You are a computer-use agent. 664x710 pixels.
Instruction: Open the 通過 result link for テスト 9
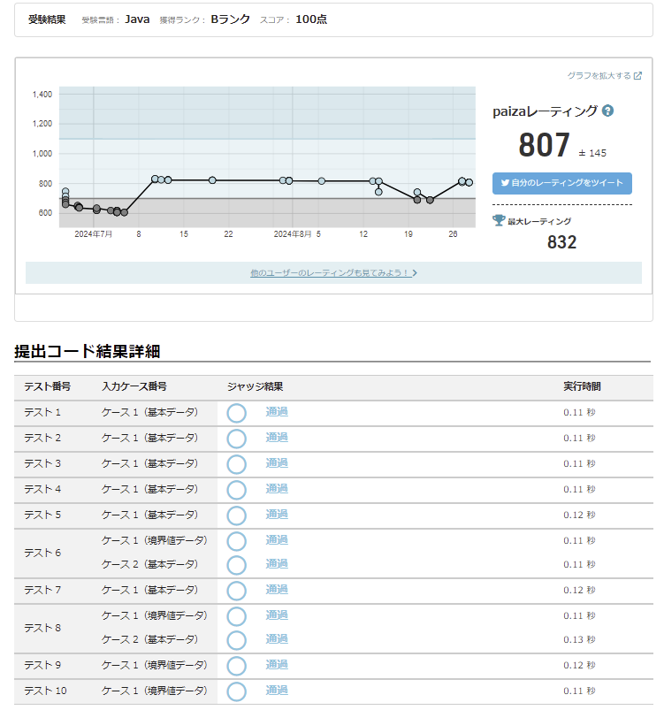tap(277, 665)
